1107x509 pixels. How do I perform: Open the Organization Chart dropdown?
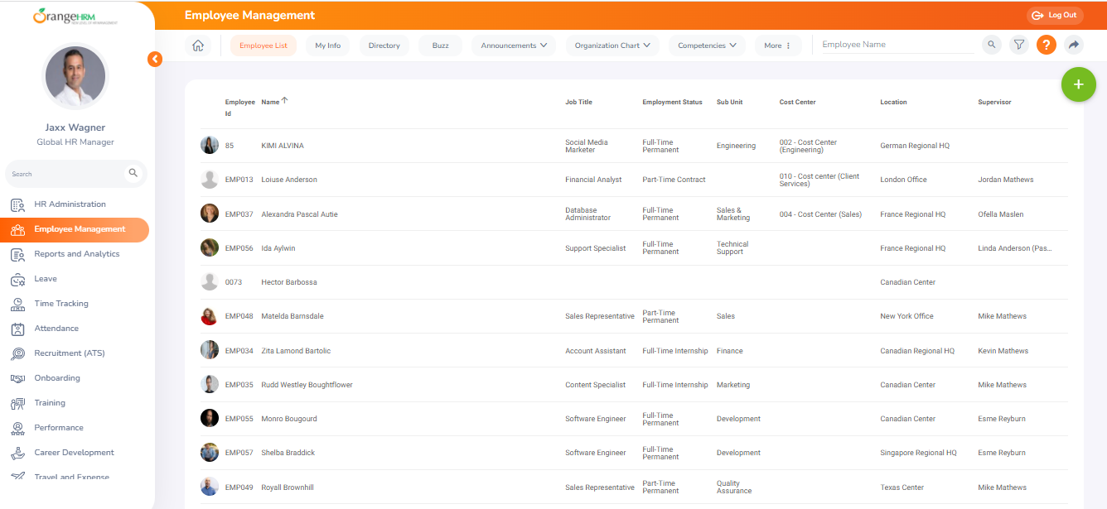[612, 46]
